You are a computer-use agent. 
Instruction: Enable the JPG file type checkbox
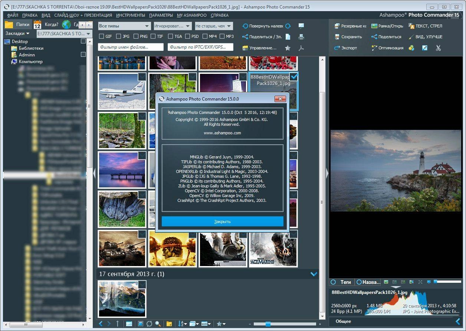[x=119, y=36]
